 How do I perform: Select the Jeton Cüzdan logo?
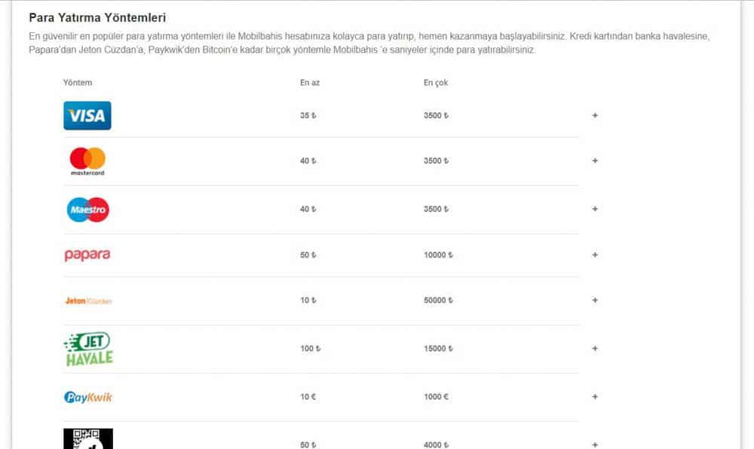(88, 301)
